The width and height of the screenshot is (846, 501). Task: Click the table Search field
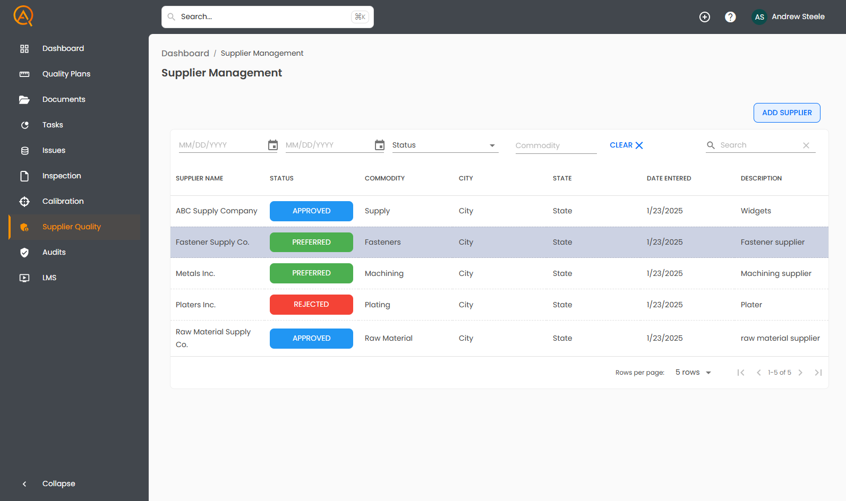(x=759, y=145)
